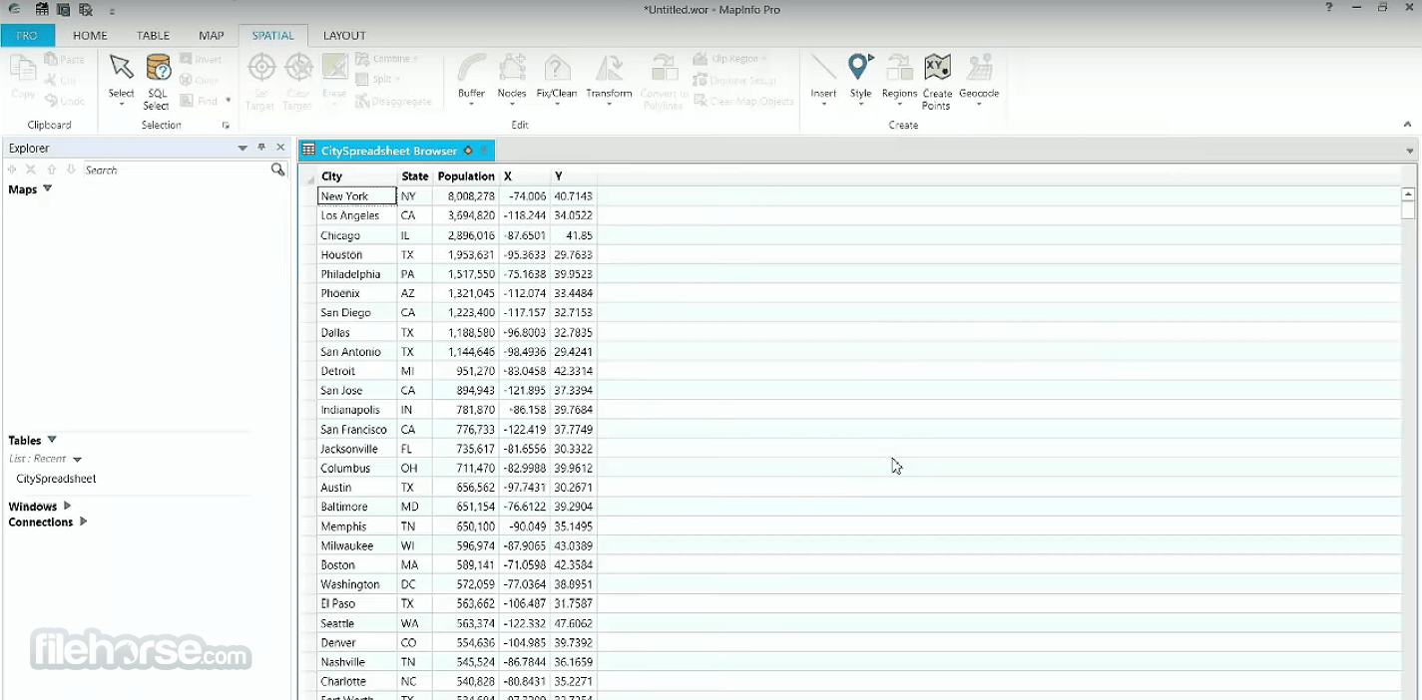Click in the Explorer Search field
Viewport: 1422px width, 700px height.
pyautogui.click(x=177, y=170)
